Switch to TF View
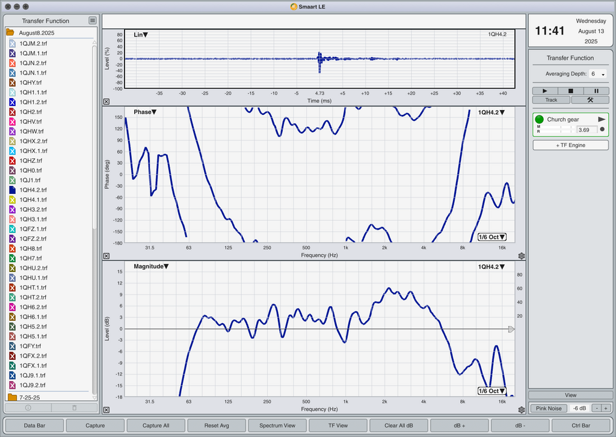Viewport: 616px width, 437px height. pos(338,425)
